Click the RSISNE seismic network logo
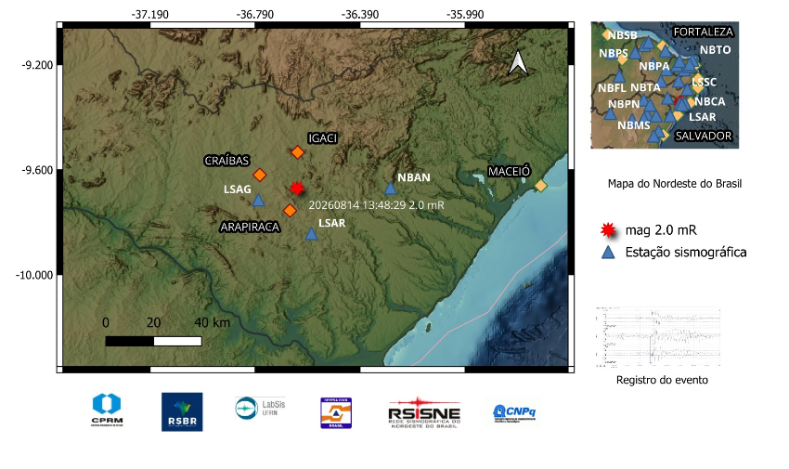 click(424, 413)
